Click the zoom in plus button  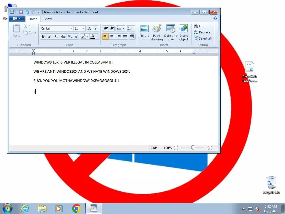(210, 148)
